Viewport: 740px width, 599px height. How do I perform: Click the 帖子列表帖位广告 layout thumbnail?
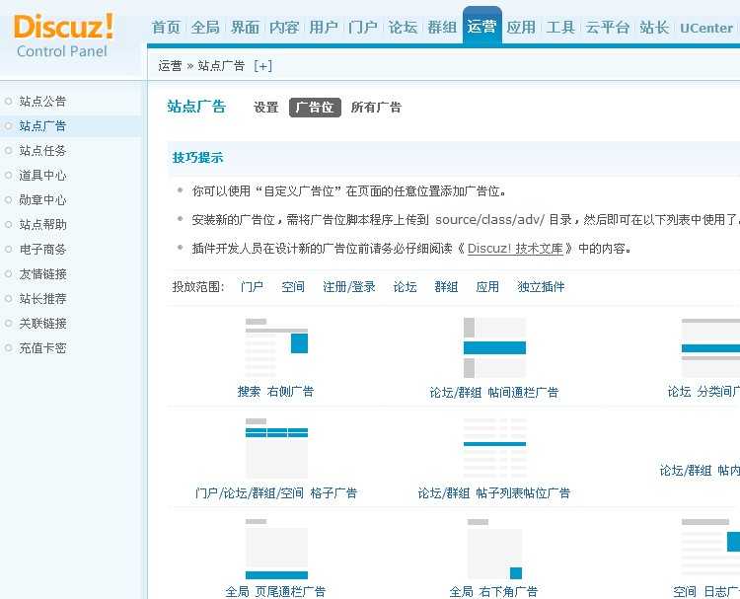point(494,448)
